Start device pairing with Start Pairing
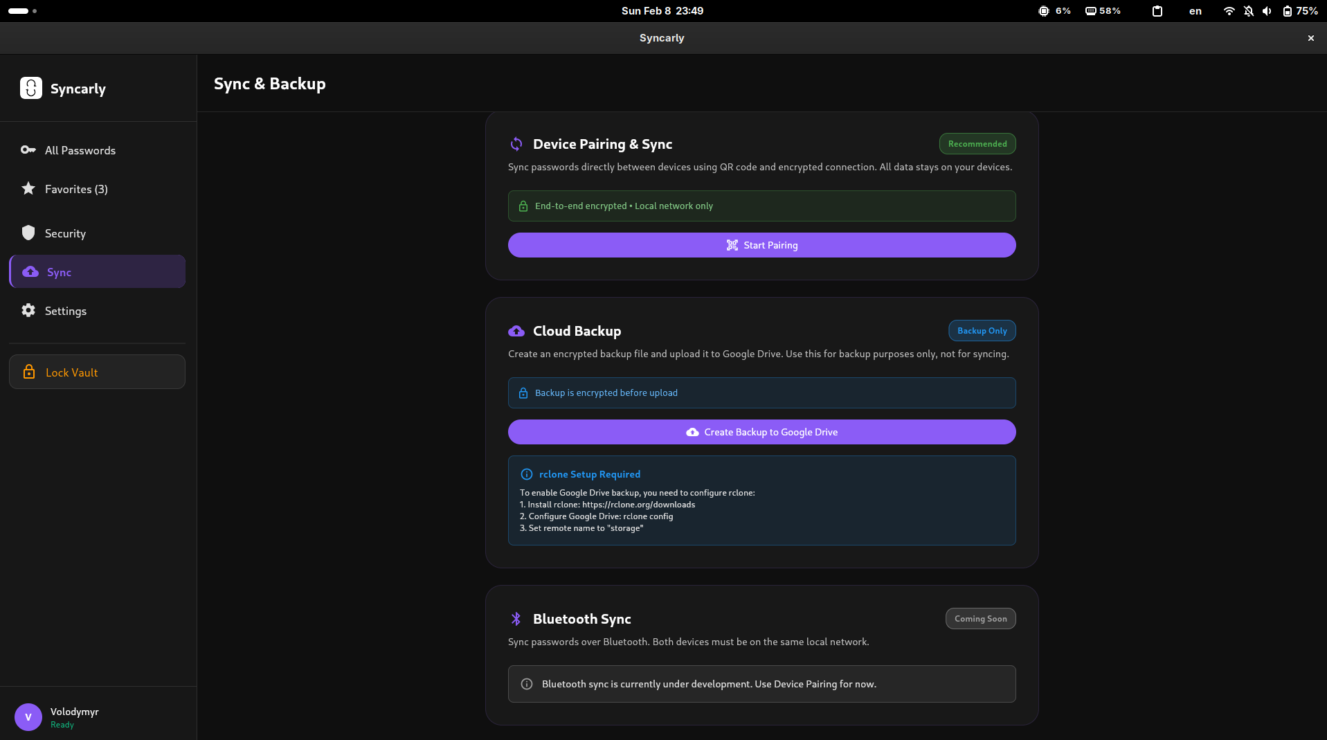1327x740 pixels. click(761, 245)
